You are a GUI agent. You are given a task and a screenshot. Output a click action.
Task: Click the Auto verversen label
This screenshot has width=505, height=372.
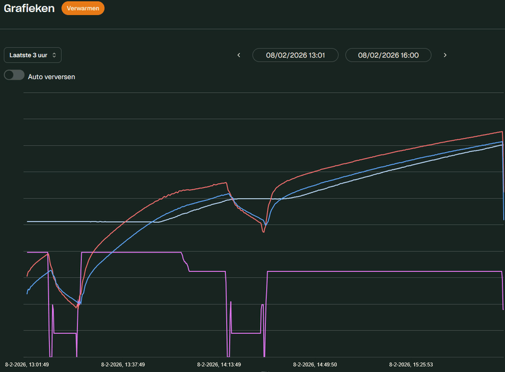coord(52,76)
